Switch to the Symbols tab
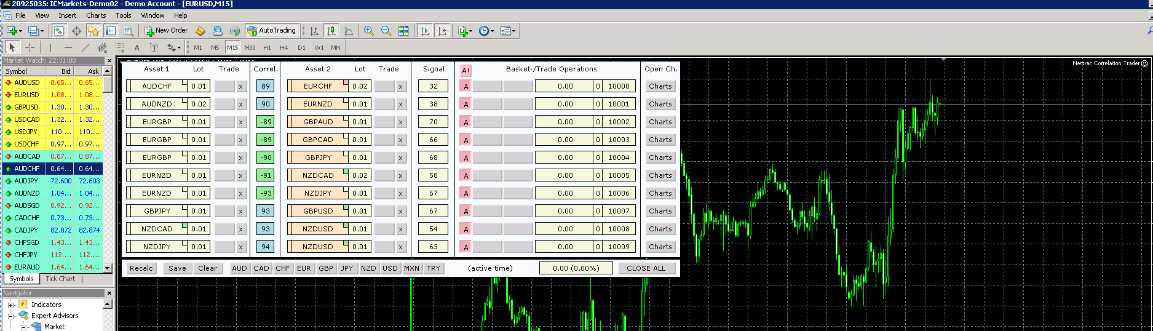Screen dimensions: 1153x331 pos(22,279)
